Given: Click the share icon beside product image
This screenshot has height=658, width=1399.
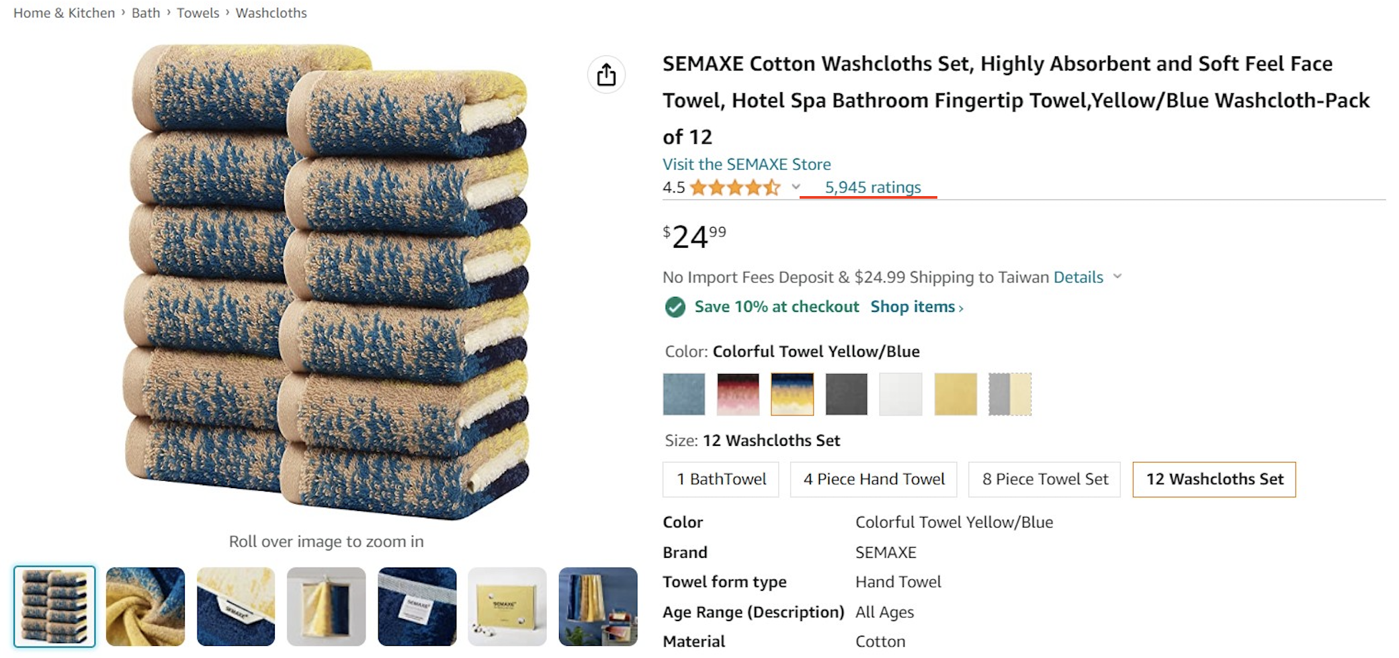Looking at the screenshot, I should [606, 75].
